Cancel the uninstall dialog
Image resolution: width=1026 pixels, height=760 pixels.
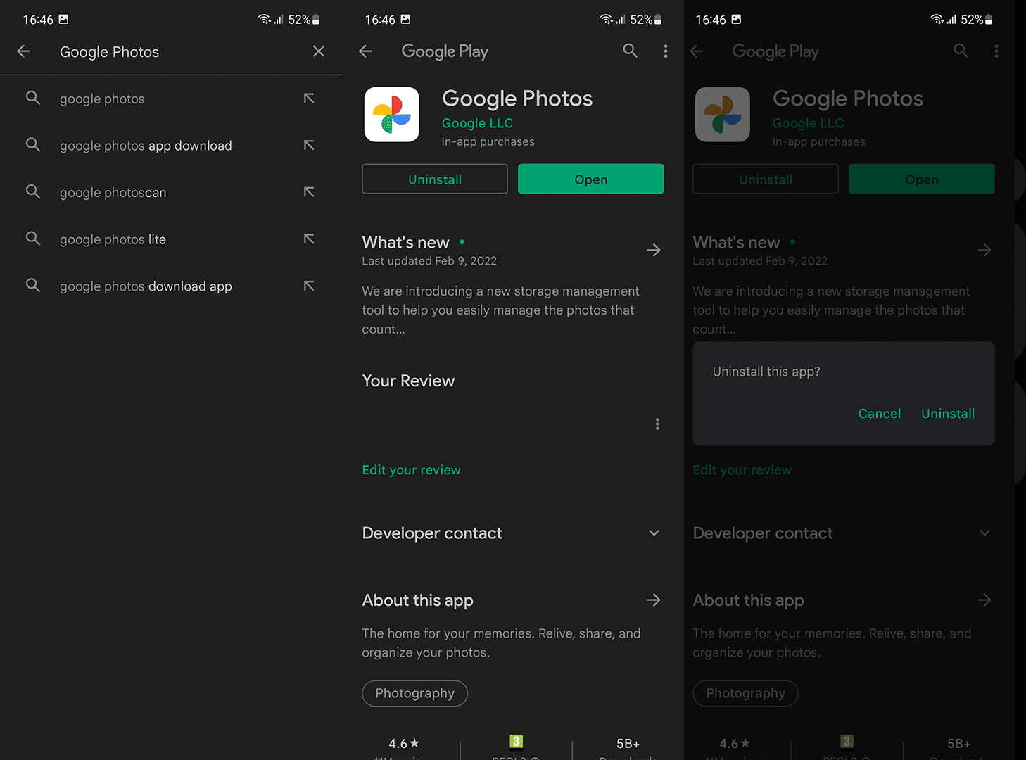pyautogui.click(x=879, y=413)
